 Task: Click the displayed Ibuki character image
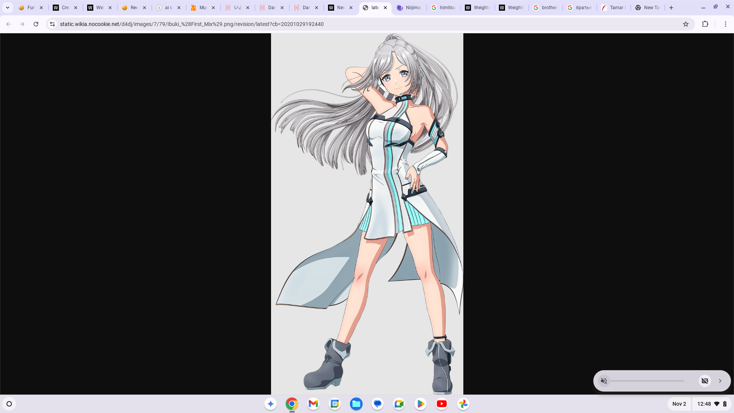pos(367,214)
